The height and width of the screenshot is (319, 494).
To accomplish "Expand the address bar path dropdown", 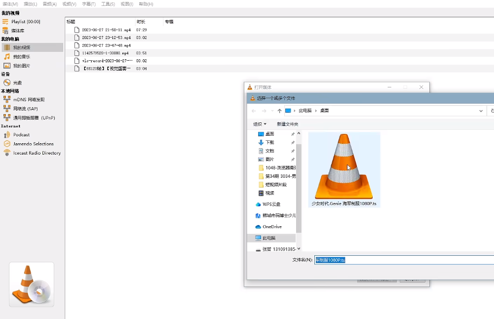I will [481, 111].
